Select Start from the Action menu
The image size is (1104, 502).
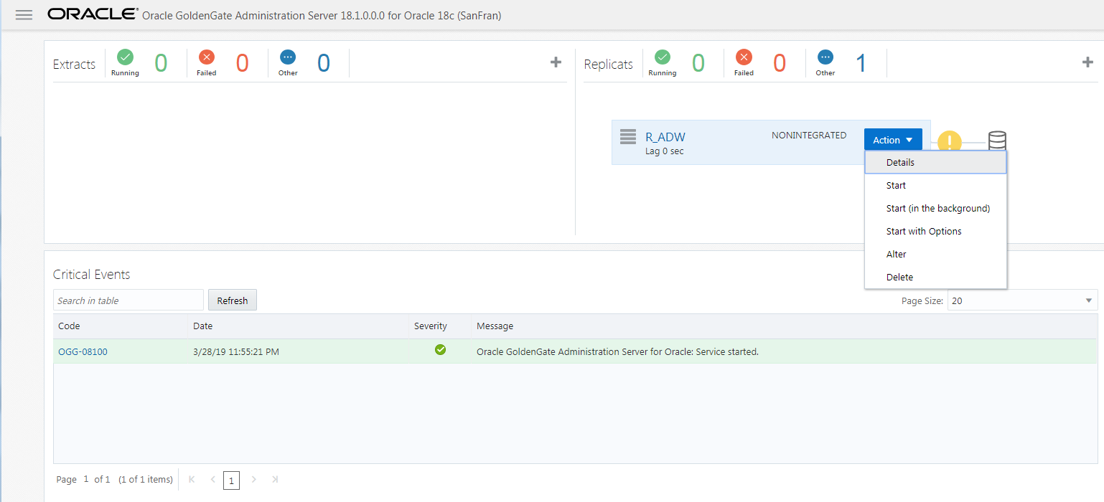936,185
